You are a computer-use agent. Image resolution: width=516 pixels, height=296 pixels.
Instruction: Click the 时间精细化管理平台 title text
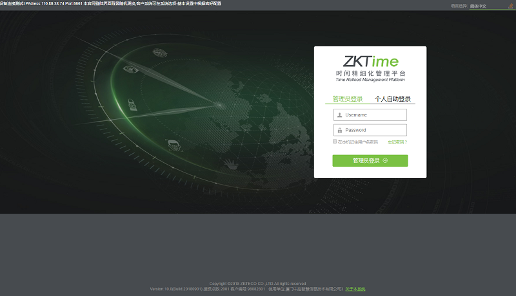(x=370, y=73)
